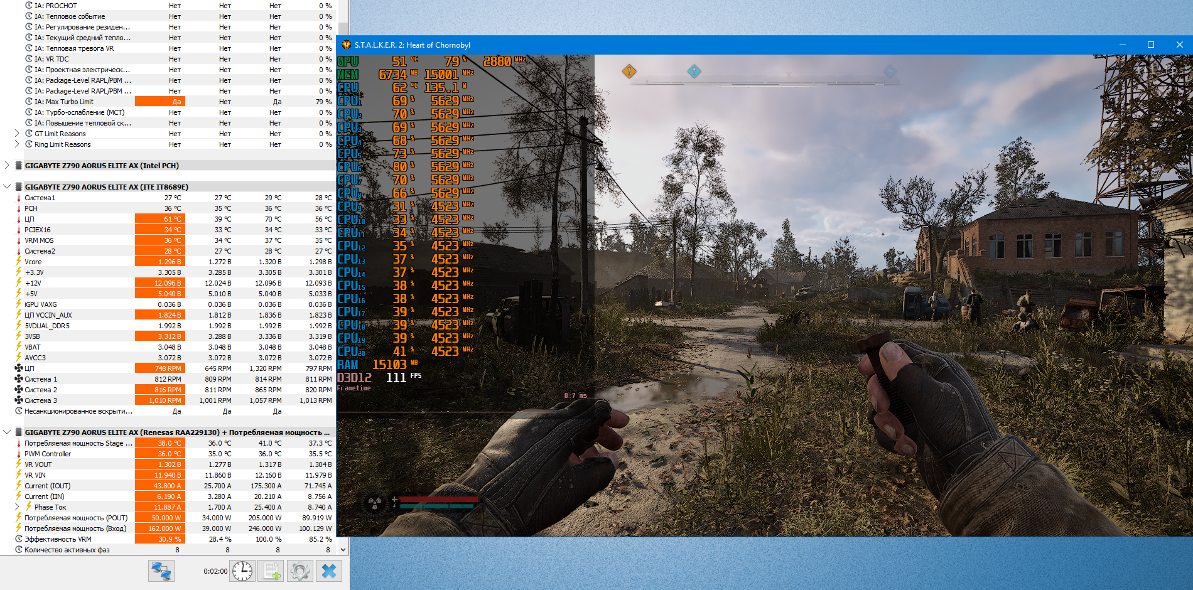Click the 61 °C current value cell
The width and height of the screenshot is (1193, 590).
tap(160, 219)
